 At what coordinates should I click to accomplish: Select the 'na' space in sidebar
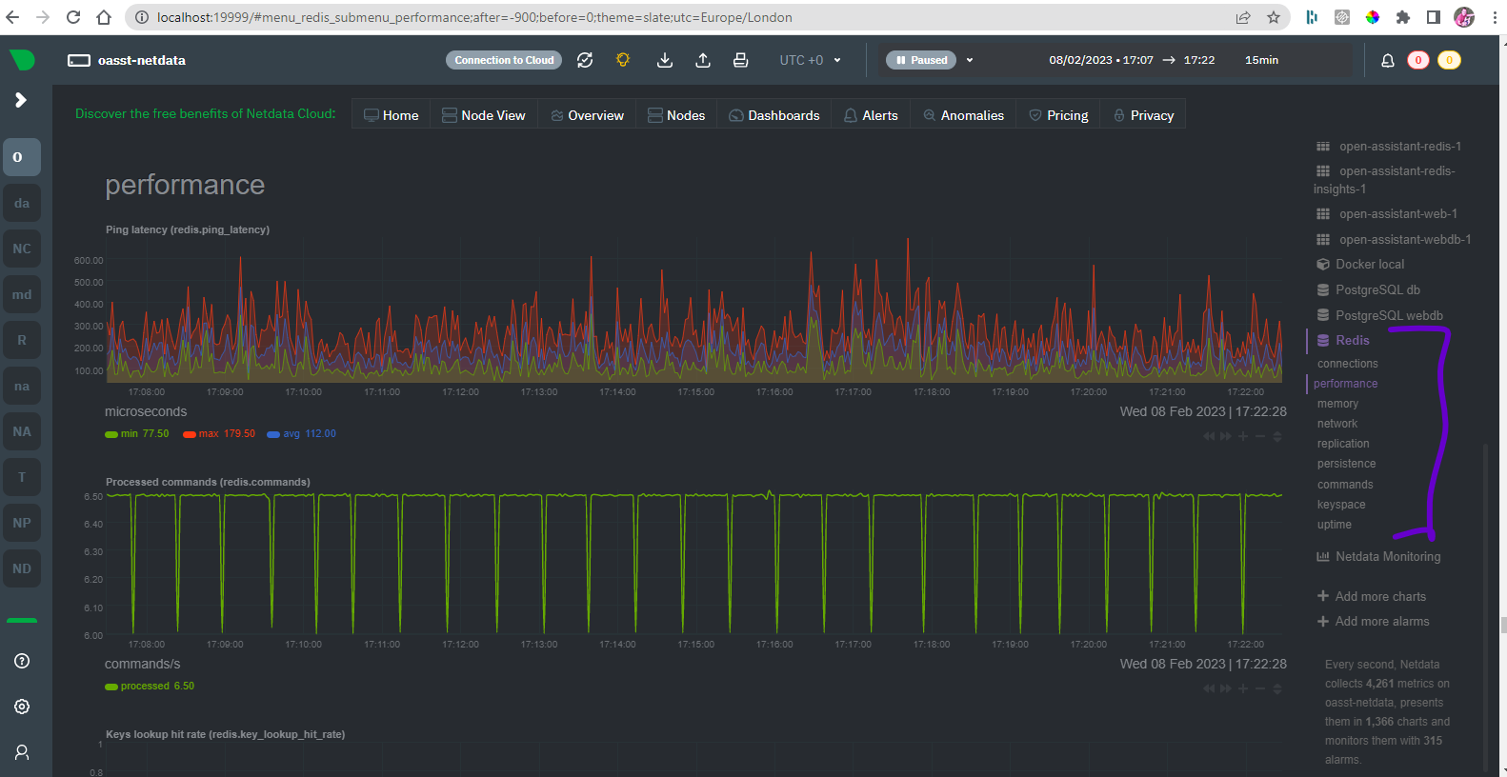(x=22, y=386)
